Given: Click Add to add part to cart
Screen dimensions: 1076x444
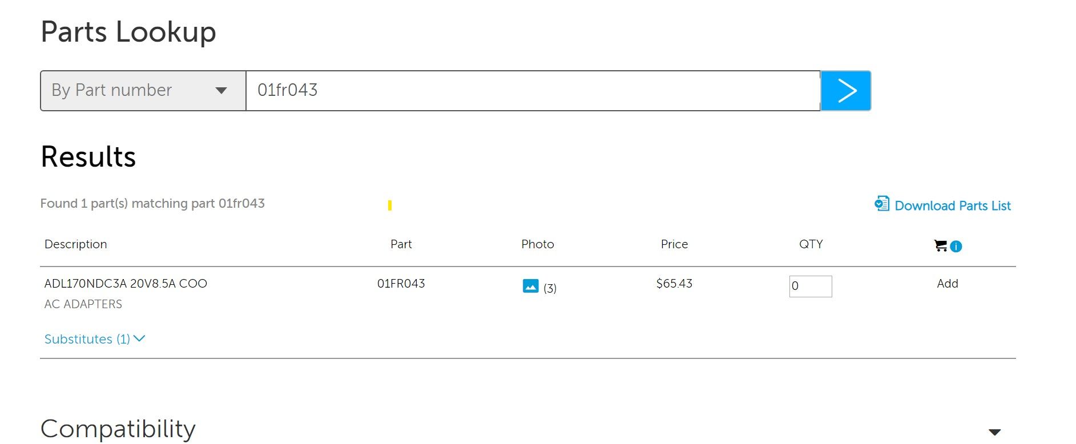Looking at the screenshot, I should pos(947,284).
